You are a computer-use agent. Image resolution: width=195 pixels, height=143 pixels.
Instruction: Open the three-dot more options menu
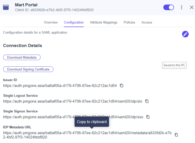point(182,7)
